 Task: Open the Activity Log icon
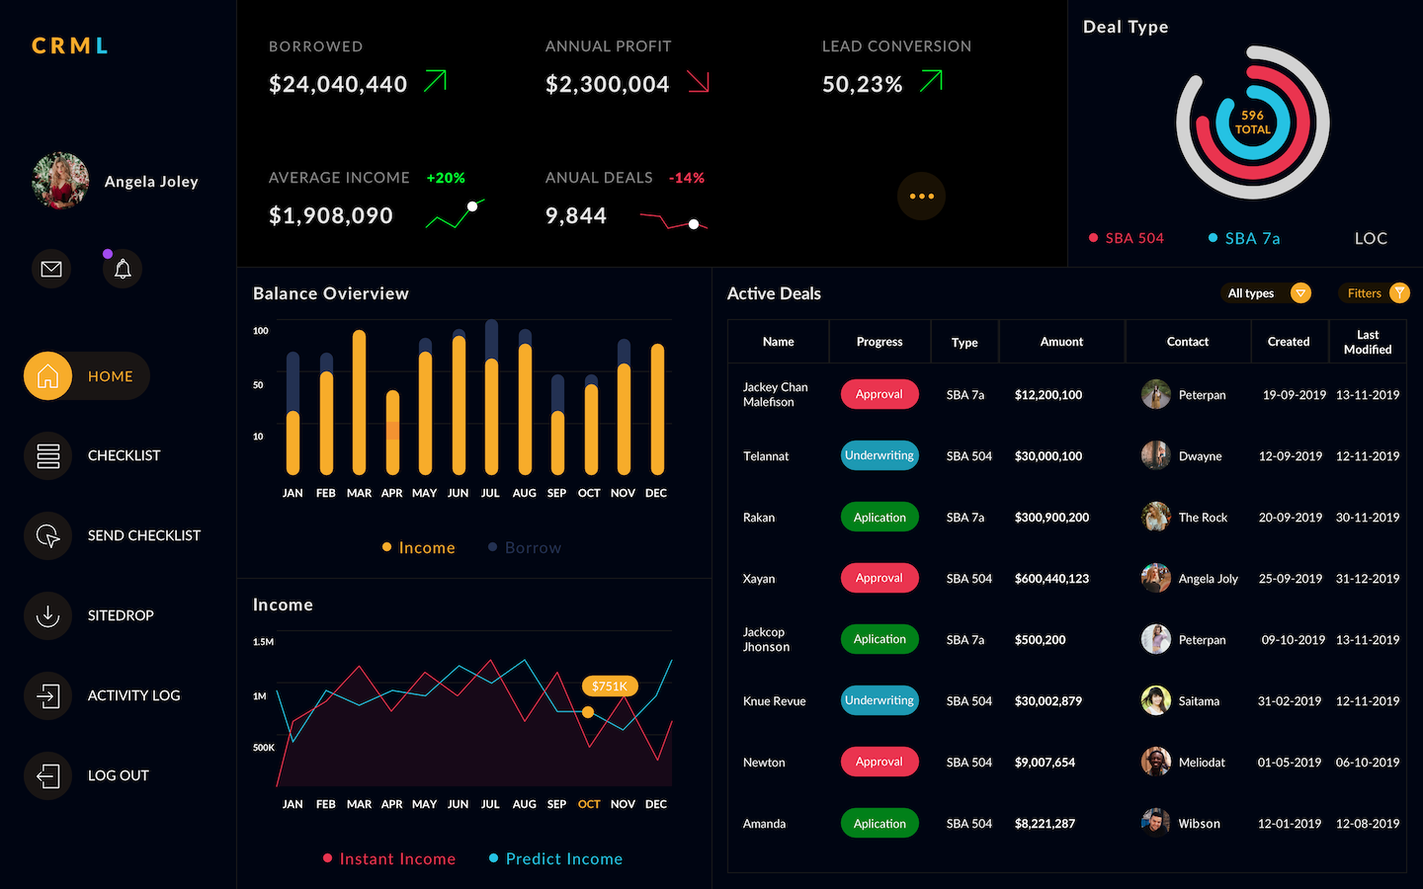pos(47,696)
